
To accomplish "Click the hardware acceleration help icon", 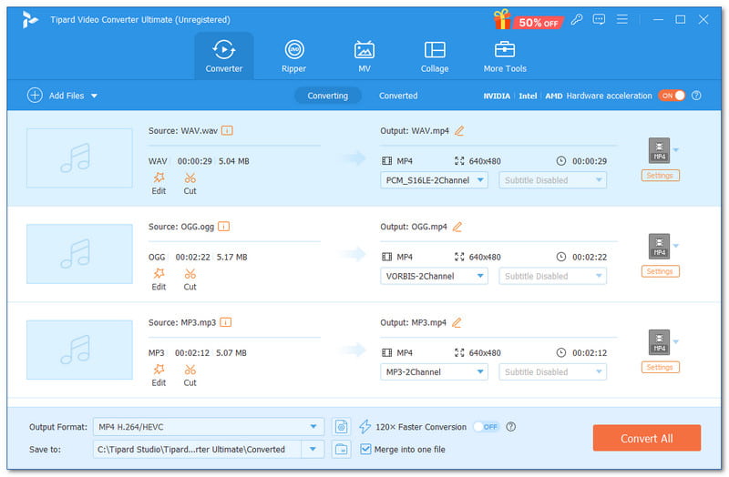I will 696,96.
